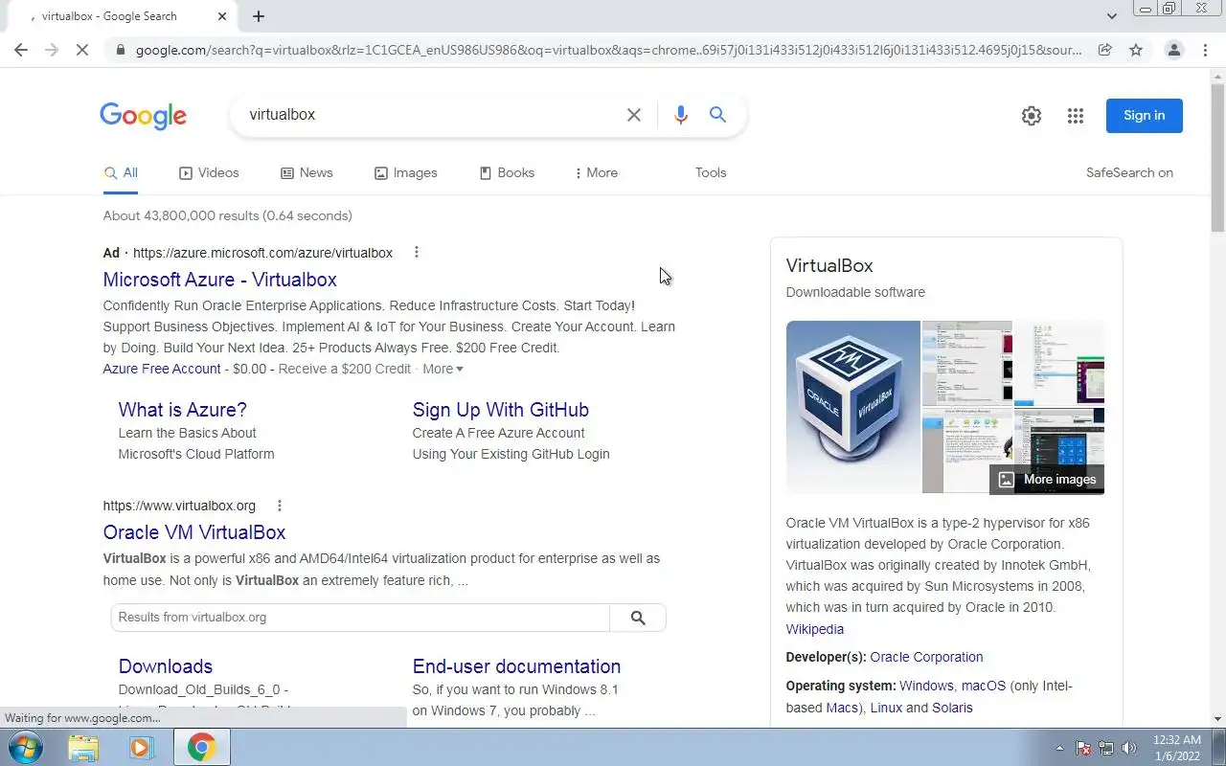The height and width of the screenshot is (766, 1226).
Task: Click the blue magnifier search icon
Action: (x=717, y=115)
